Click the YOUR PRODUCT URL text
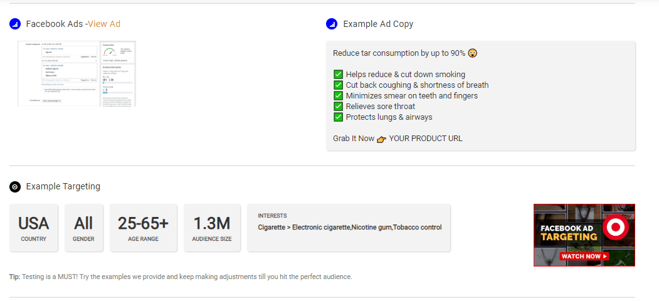The height and width of the screenshot is (301, 659). click(x=426, y=139)
